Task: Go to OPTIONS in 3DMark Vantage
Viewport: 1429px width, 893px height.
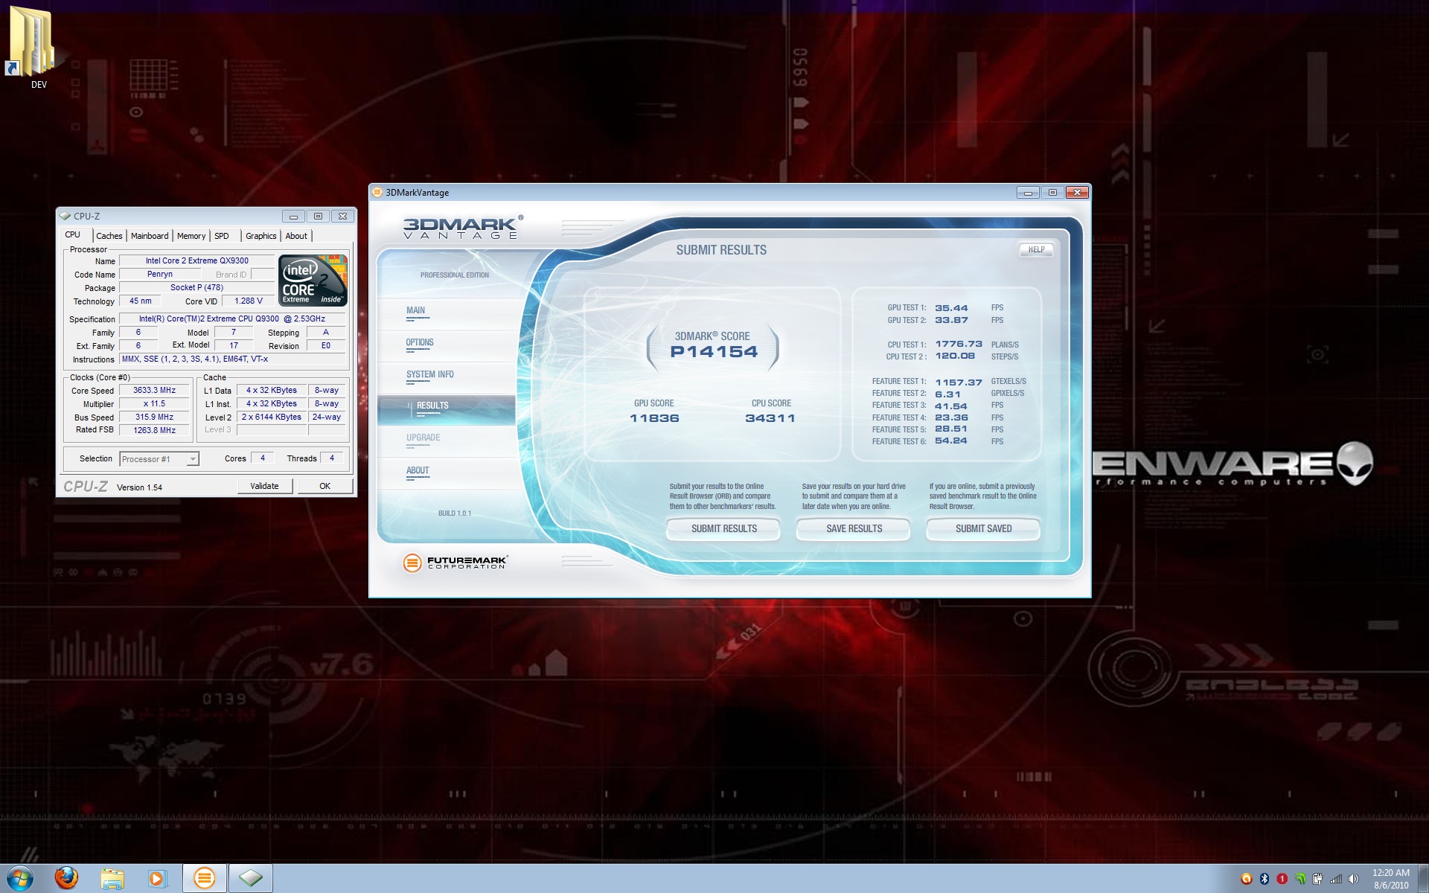Action: click(x=420, y=343)
